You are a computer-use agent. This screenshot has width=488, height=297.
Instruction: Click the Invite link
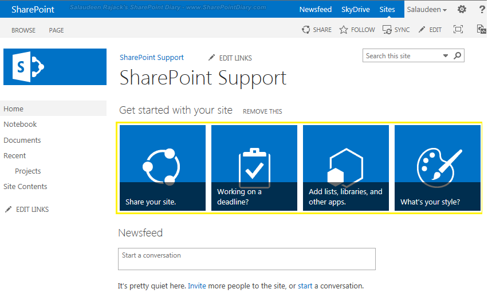[196, 286]
